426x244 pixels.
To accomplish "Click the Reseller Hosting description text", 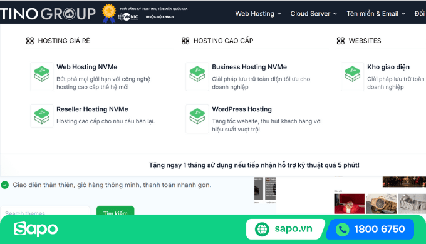I will [106, 121].
